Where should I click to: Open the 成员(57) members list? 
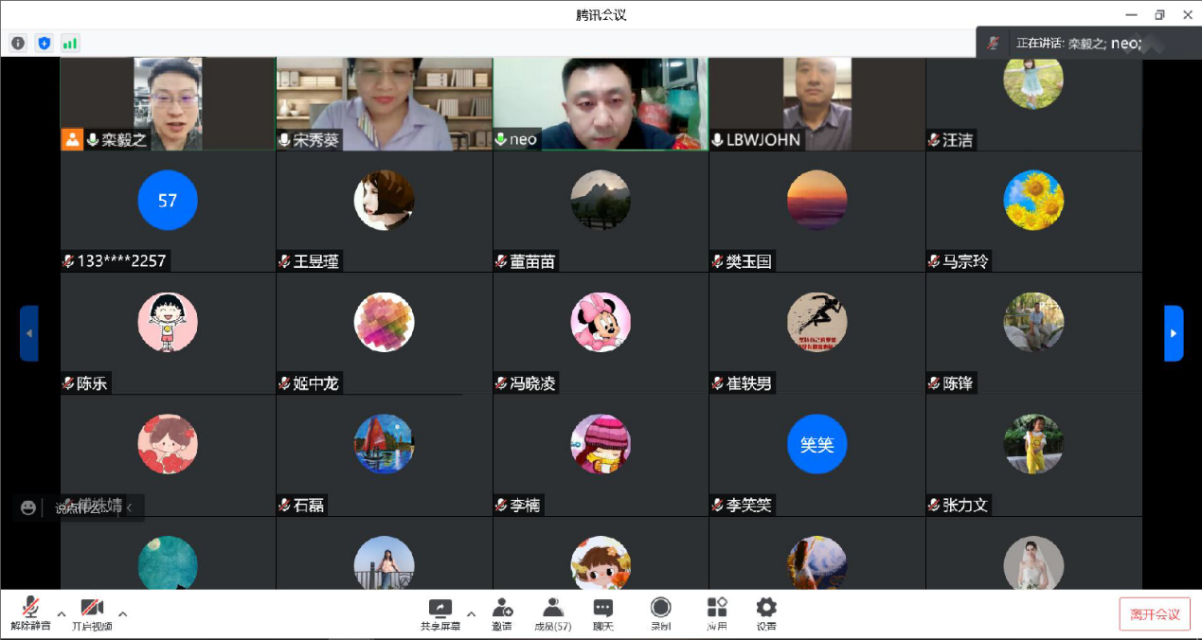tap(553, 613)
